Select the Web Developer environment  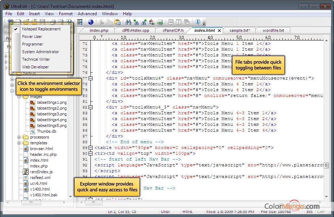[x=41, y=67]
